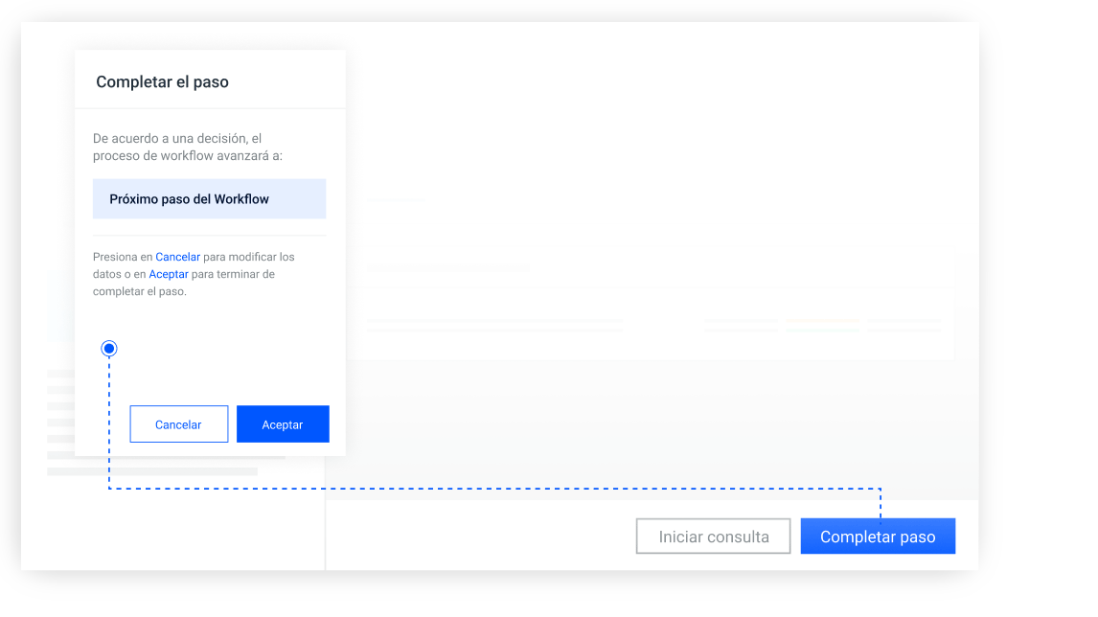The width and height of the screenshot is (1098, 617).
Task: Click the Completar paso button
Action: tap(878, 537)
